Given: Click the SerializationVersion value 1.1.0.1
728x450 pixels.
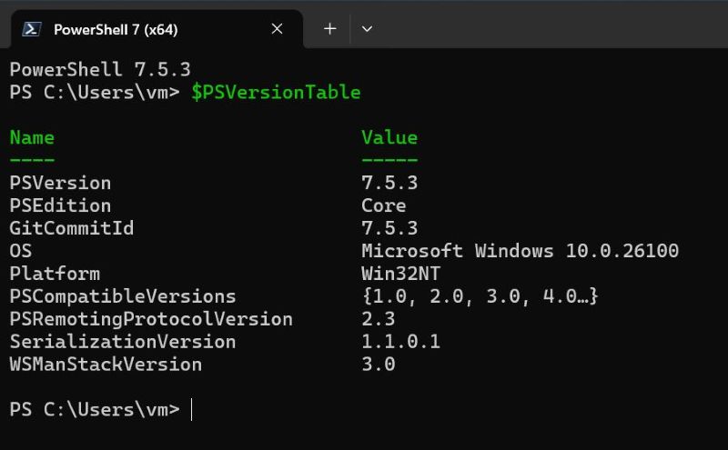Looking at the screenshot, I should pos(400,342).
